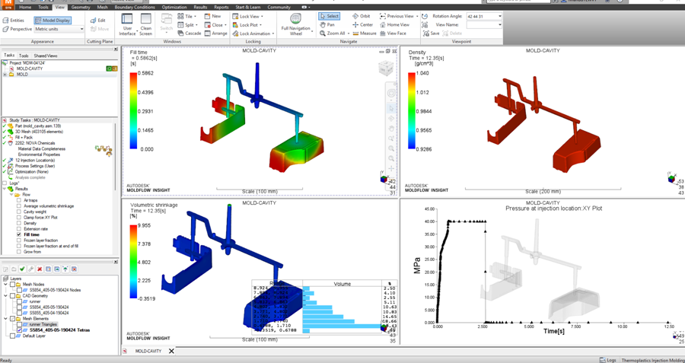Check the Cavity weight result
Viewport: 685px width, 363px height.
(19, 212)
